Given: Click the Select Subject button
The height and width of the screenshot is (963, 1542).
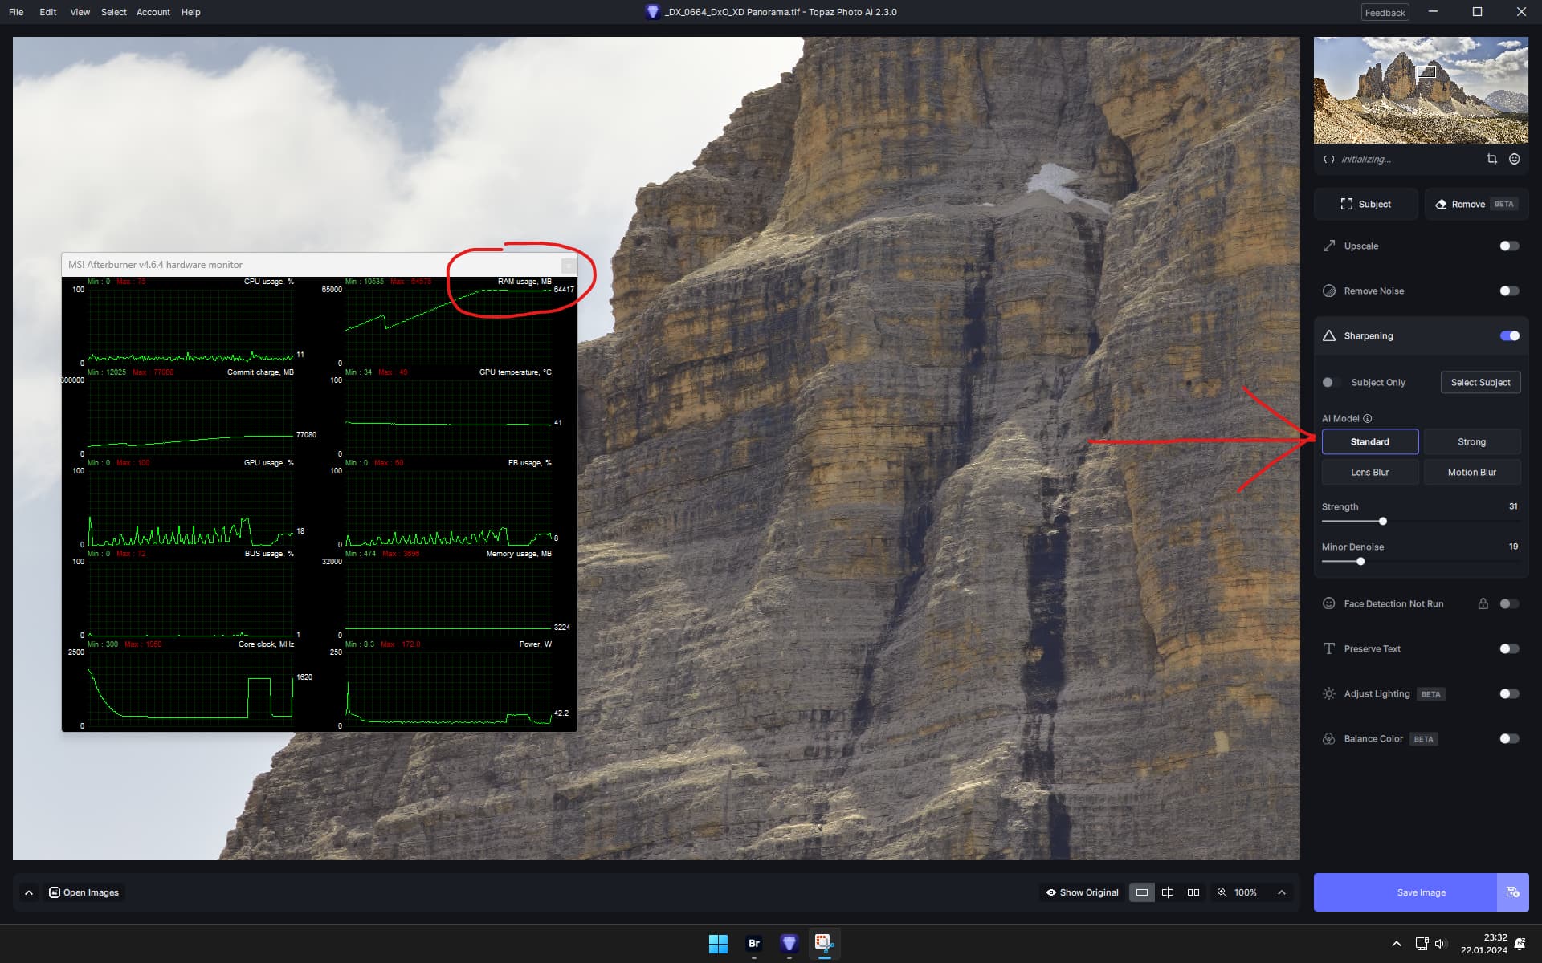Looking at the screenshot, I should pyautogui.click(x=1479, y=382).
